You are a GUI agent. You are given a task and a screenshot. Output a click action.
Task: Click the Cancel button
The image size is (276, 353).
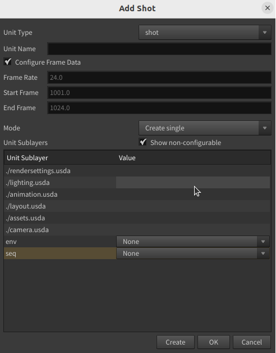coord(251,342)
